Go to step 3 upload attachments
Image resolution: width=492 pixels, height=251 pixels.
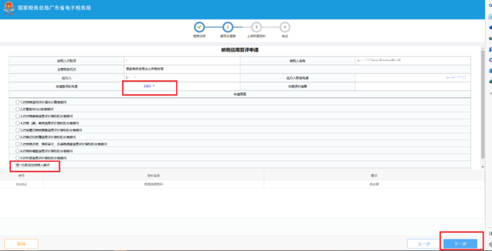click(256, 27)
